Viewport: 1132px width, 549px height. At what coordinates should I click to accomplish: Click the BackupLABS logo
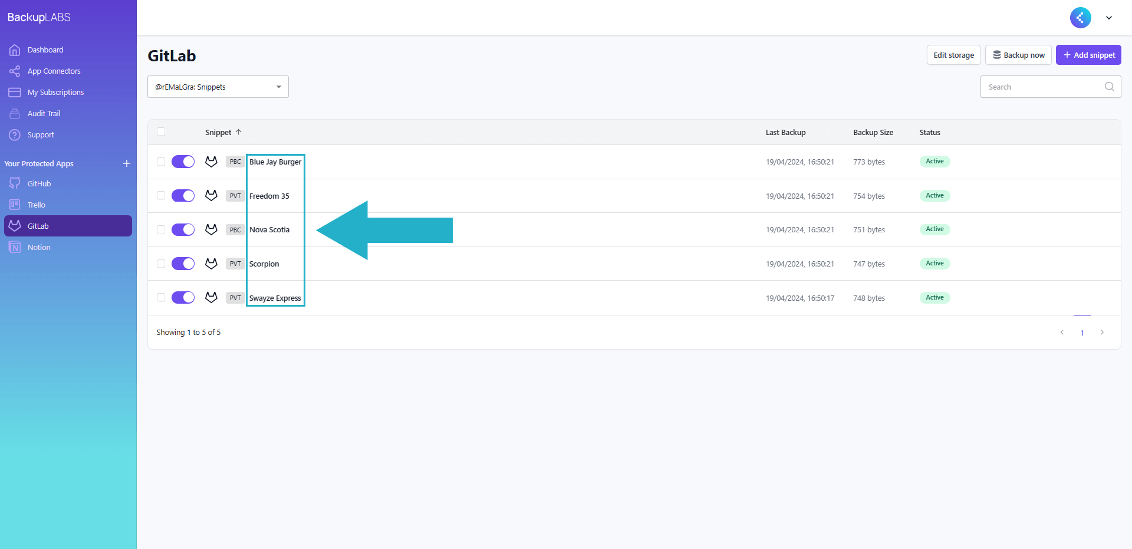coord(39,18)
